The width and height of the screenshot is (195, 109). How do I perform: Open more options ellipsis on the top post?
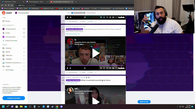[95, 21]
